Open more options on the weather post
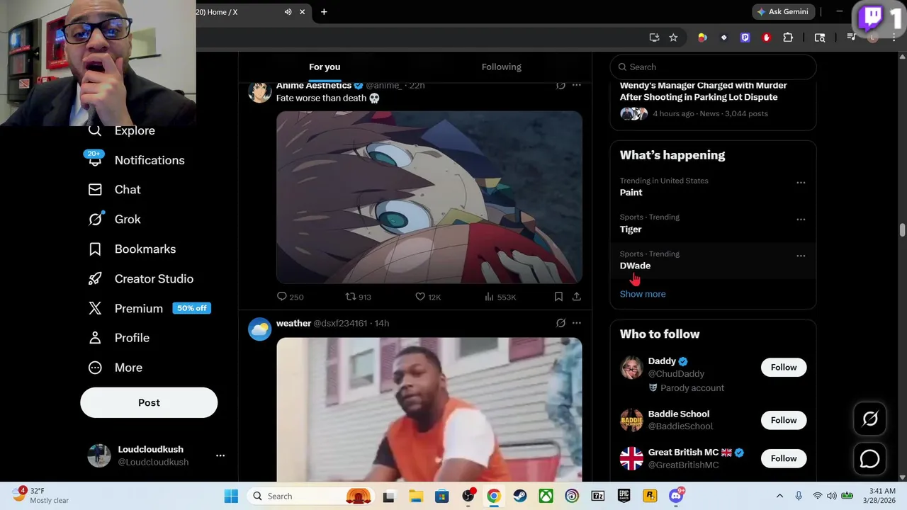Image resolution: width=907 pixels, height=510 pixels. point(577,323)
